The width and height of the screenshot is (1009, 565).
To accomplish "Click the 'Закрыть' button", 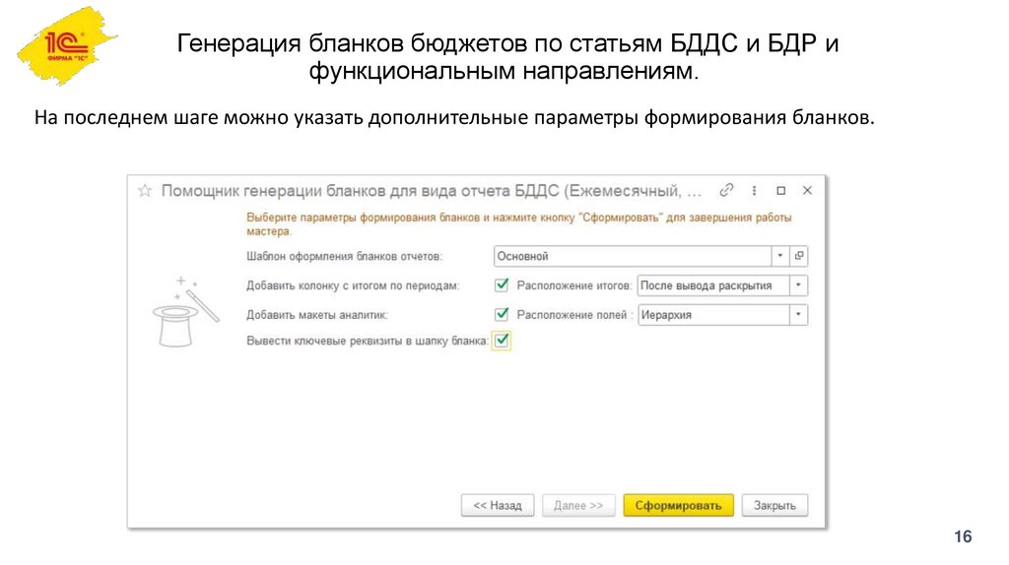I will (774, 505).
